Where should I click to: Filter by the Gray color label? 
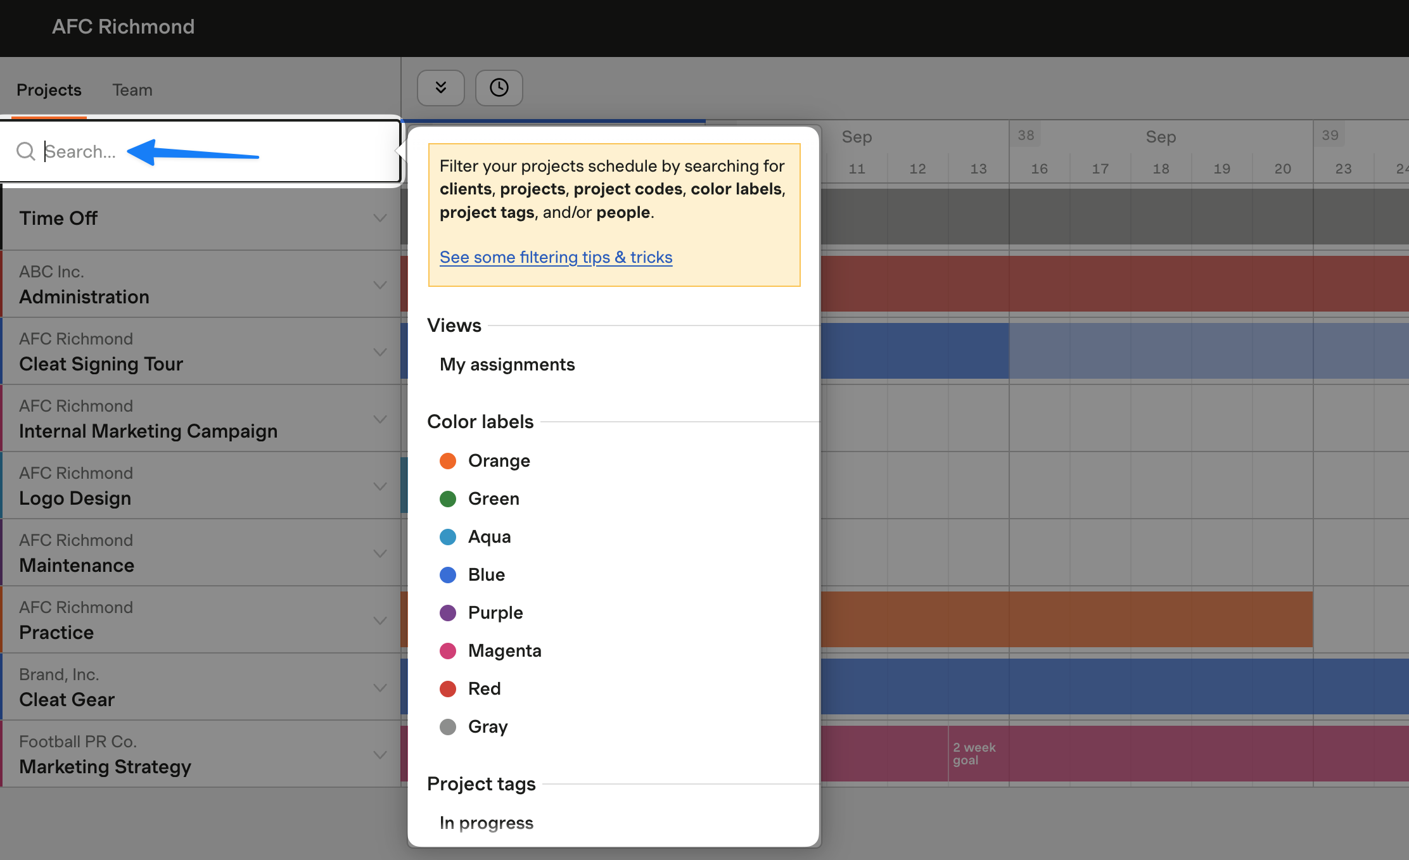coord(474,727)
